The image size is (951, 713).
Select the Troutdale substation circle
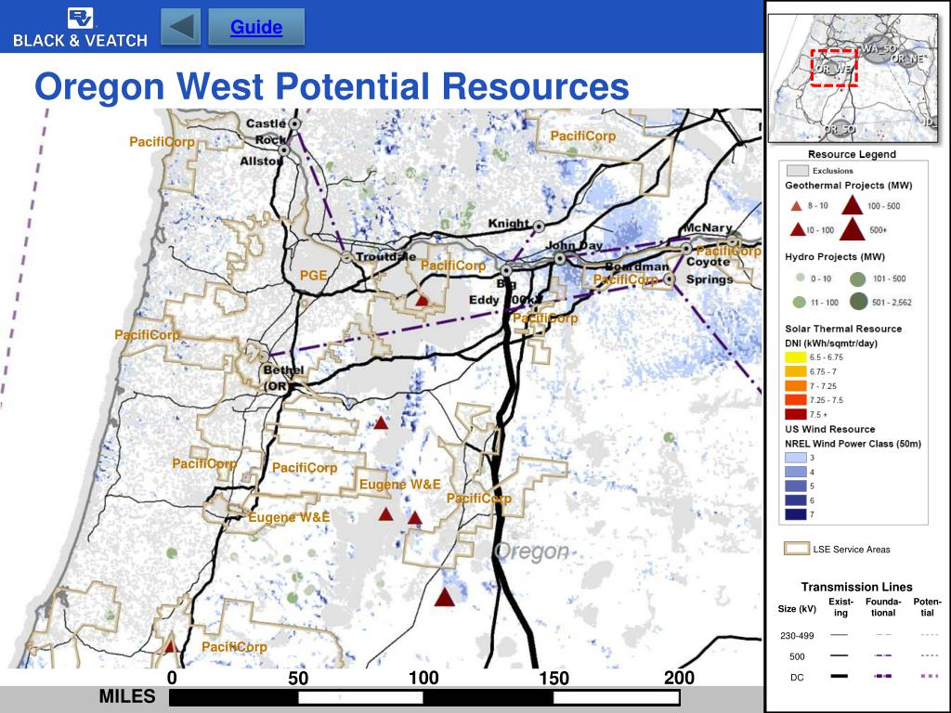pyautogui.click(x=346, y=257)
